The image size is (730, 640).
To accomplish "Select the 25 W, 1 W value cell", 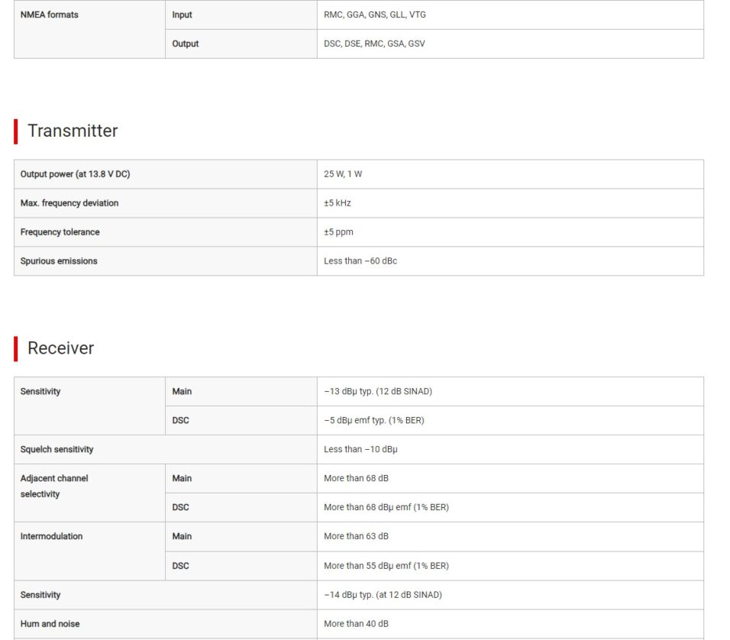I will pyautogui.click(x=510, y=174).
